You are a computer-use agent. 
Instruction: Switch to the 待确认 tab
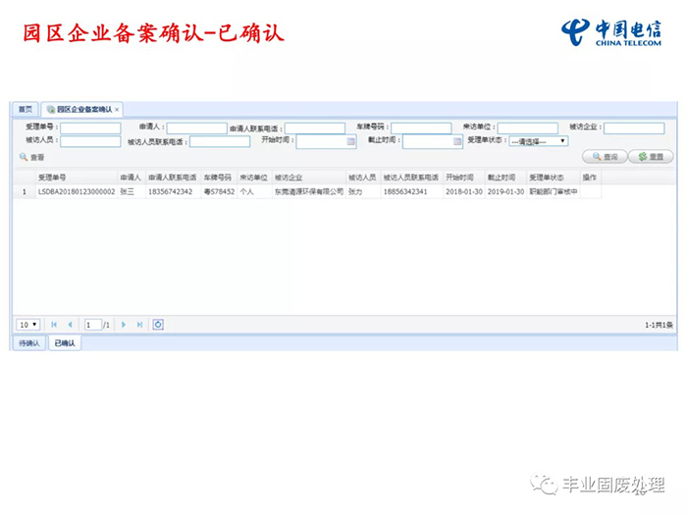click(x=28, y=343)
